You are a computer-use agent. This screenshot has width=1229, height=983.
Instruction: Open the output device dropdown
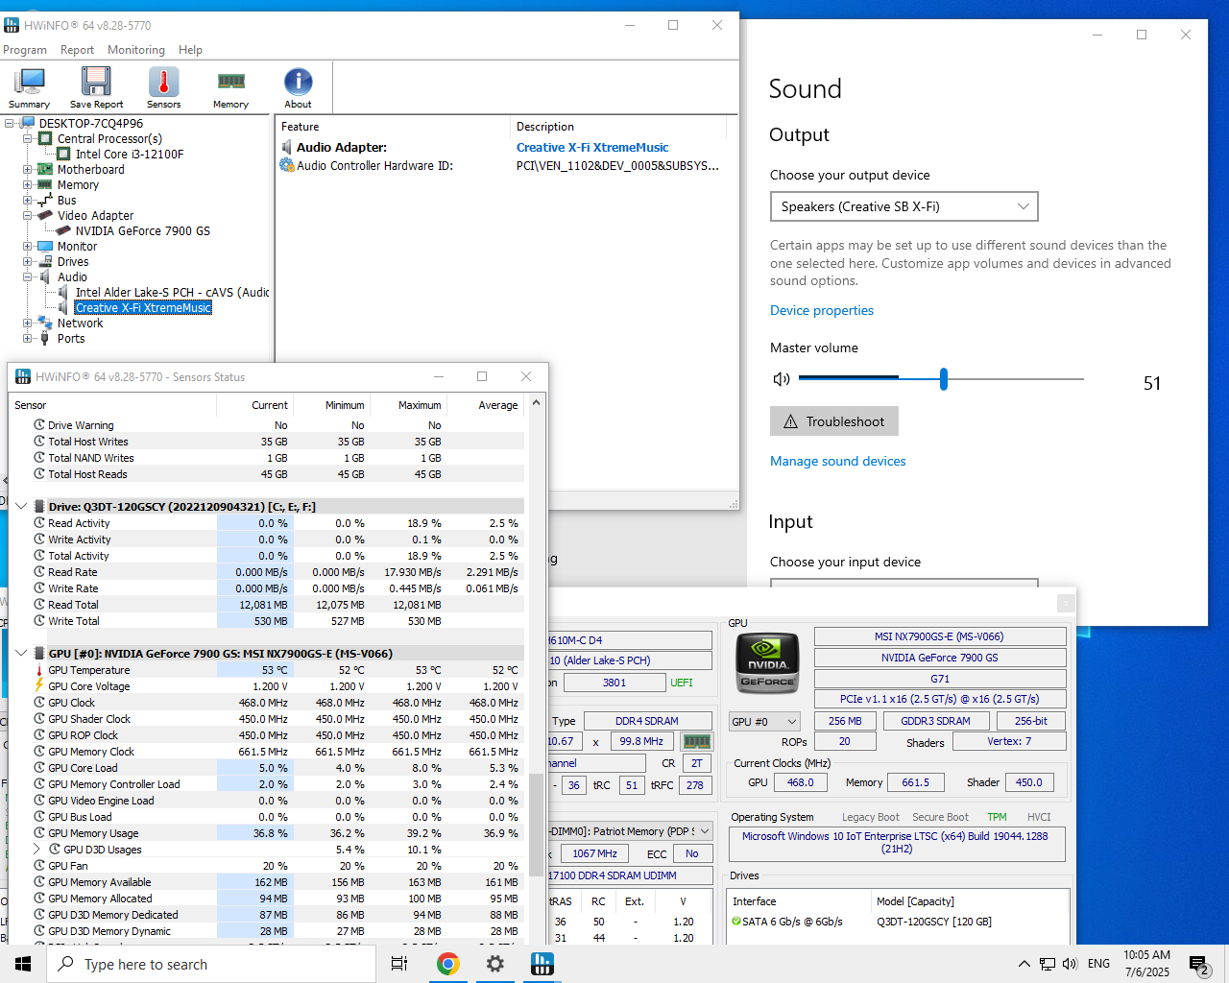904,206
